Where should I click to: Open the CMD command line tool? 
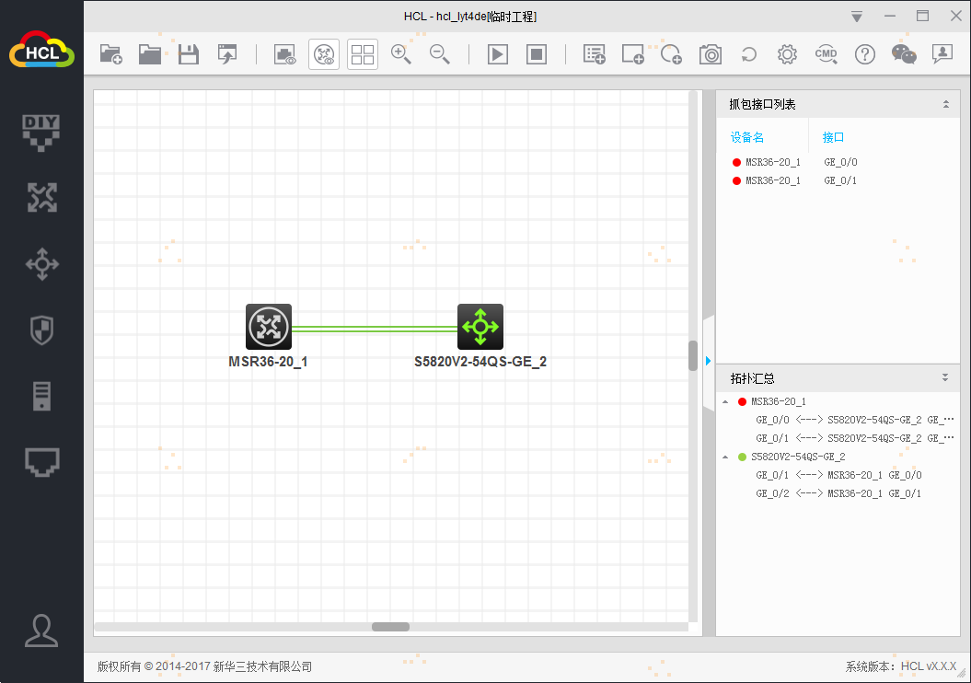pyautogui.click(x=827, y=54)
